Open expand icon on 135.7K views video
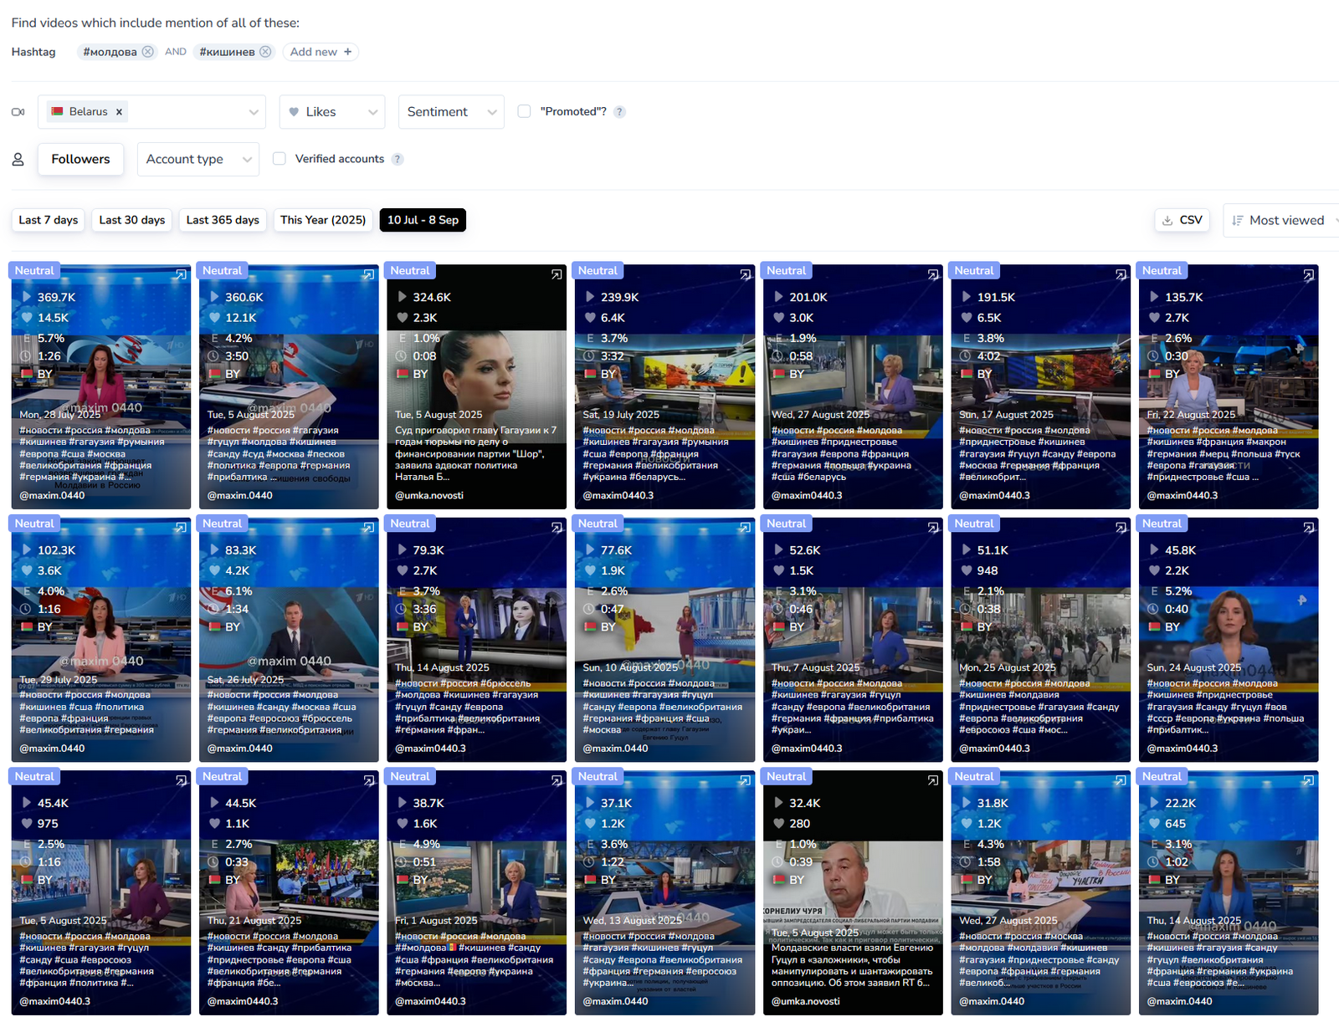 (1308, 274)
